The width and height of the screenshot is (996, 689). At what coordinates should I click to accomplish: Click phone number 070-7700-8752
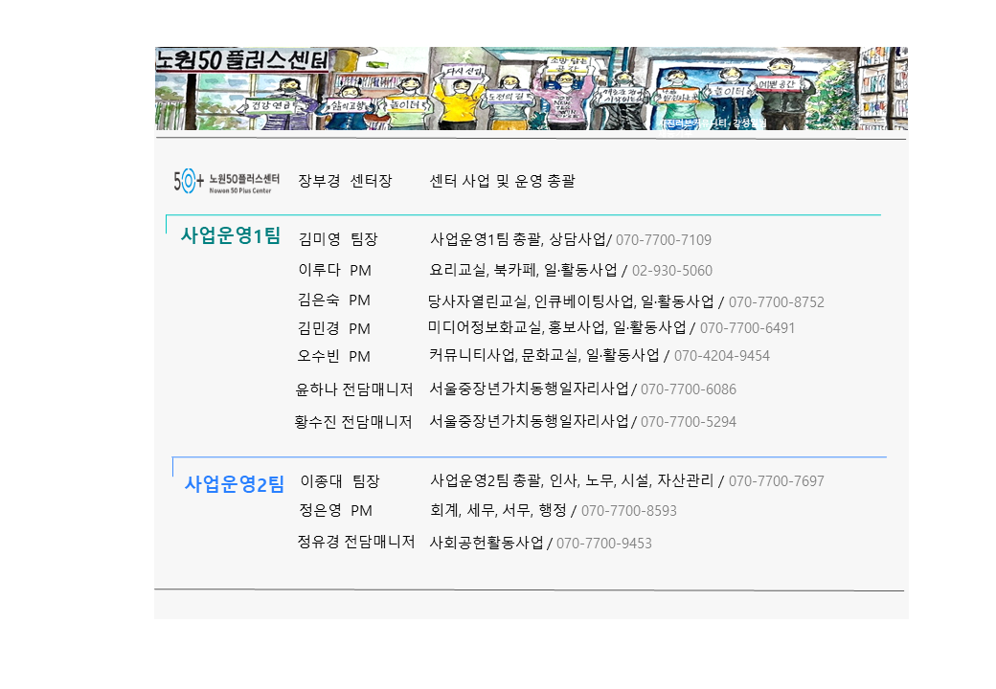[x=776, y=302]
